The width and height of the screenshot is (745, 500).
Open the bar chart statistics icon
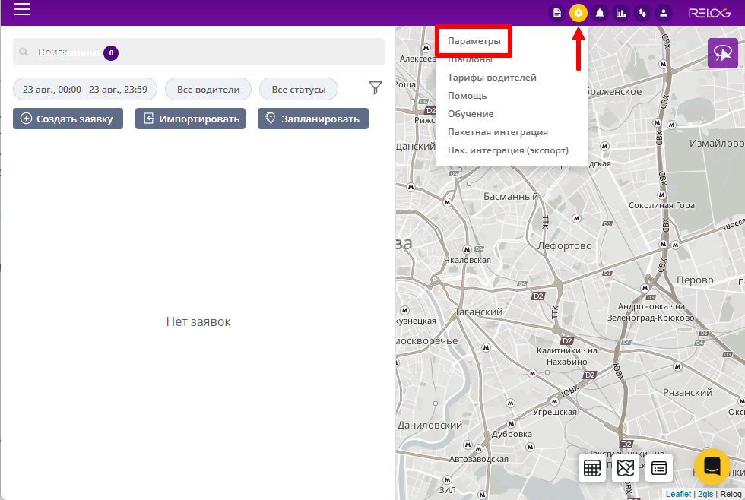[621, 13]
